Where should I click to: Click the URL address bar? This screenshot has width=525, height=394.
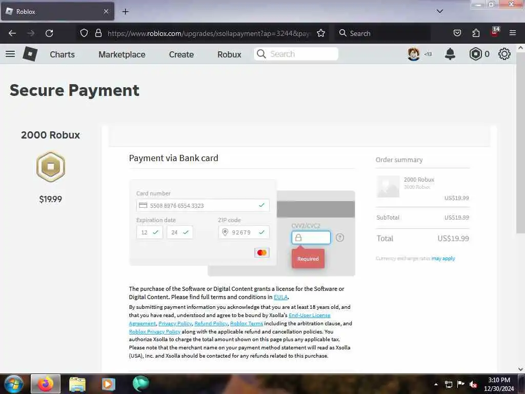209,33
